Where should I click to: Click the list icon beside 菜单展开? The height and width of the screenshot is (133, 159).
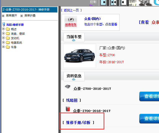pyautogui.click(x=3, y=16)
